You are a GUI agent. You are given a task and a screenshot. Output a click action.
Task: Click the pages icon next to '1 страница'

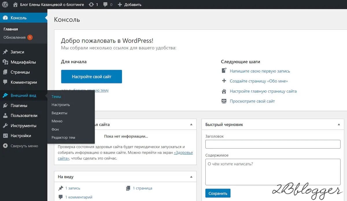point(128,188)
